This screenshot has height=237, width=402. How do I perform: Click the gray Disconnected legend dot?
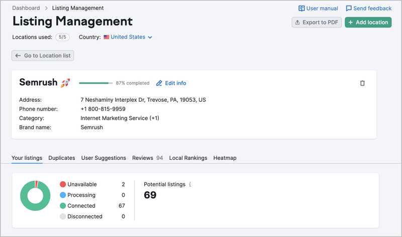click(x=63, y=216)
